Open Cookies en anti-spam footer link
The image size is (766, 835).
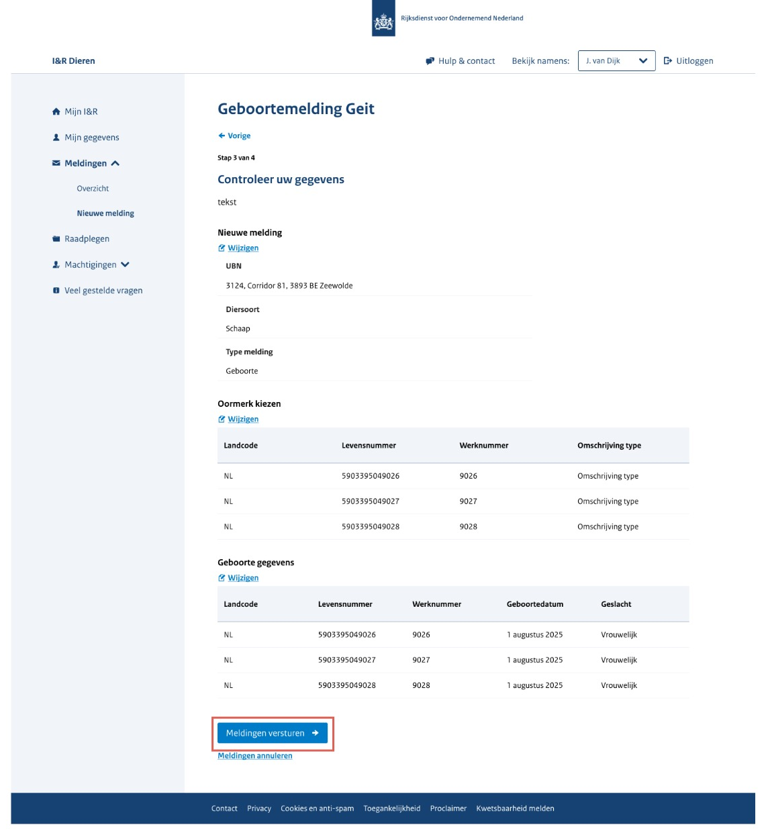(x=317, y=809)
